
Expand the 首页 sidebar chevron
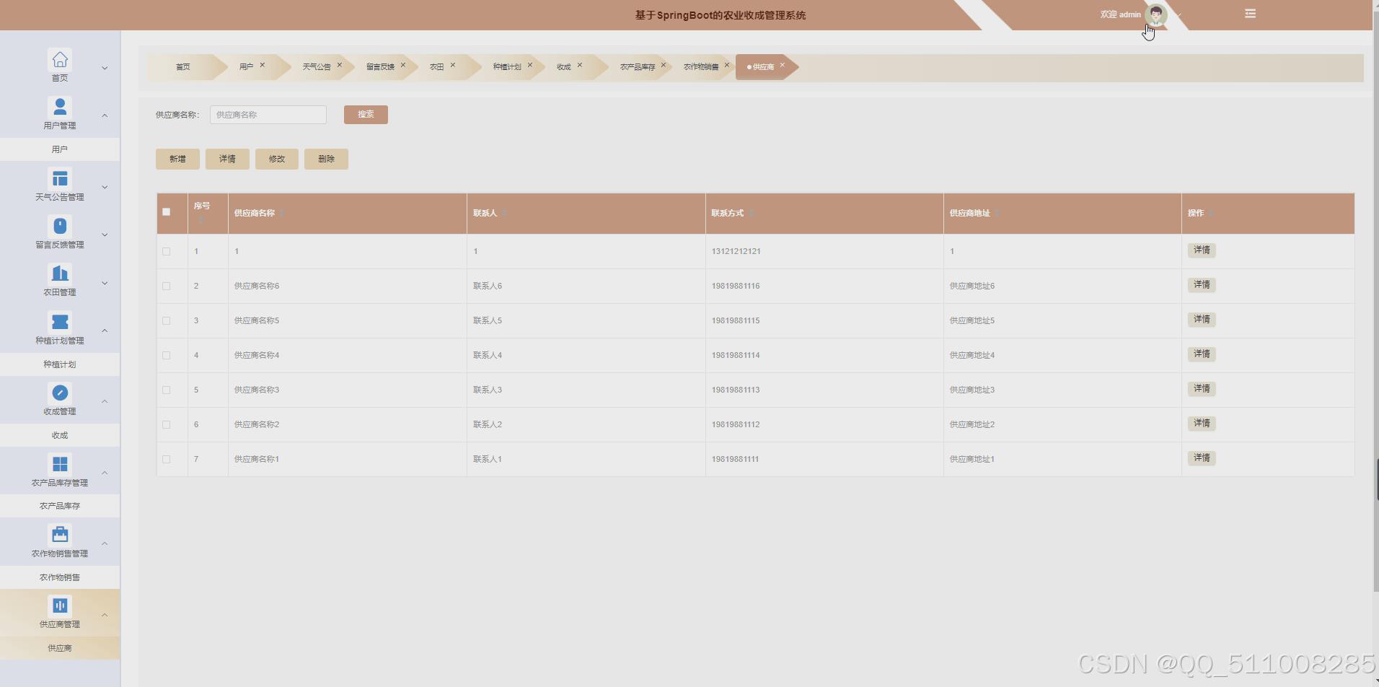pyautogui.click(x=105, y=69)
